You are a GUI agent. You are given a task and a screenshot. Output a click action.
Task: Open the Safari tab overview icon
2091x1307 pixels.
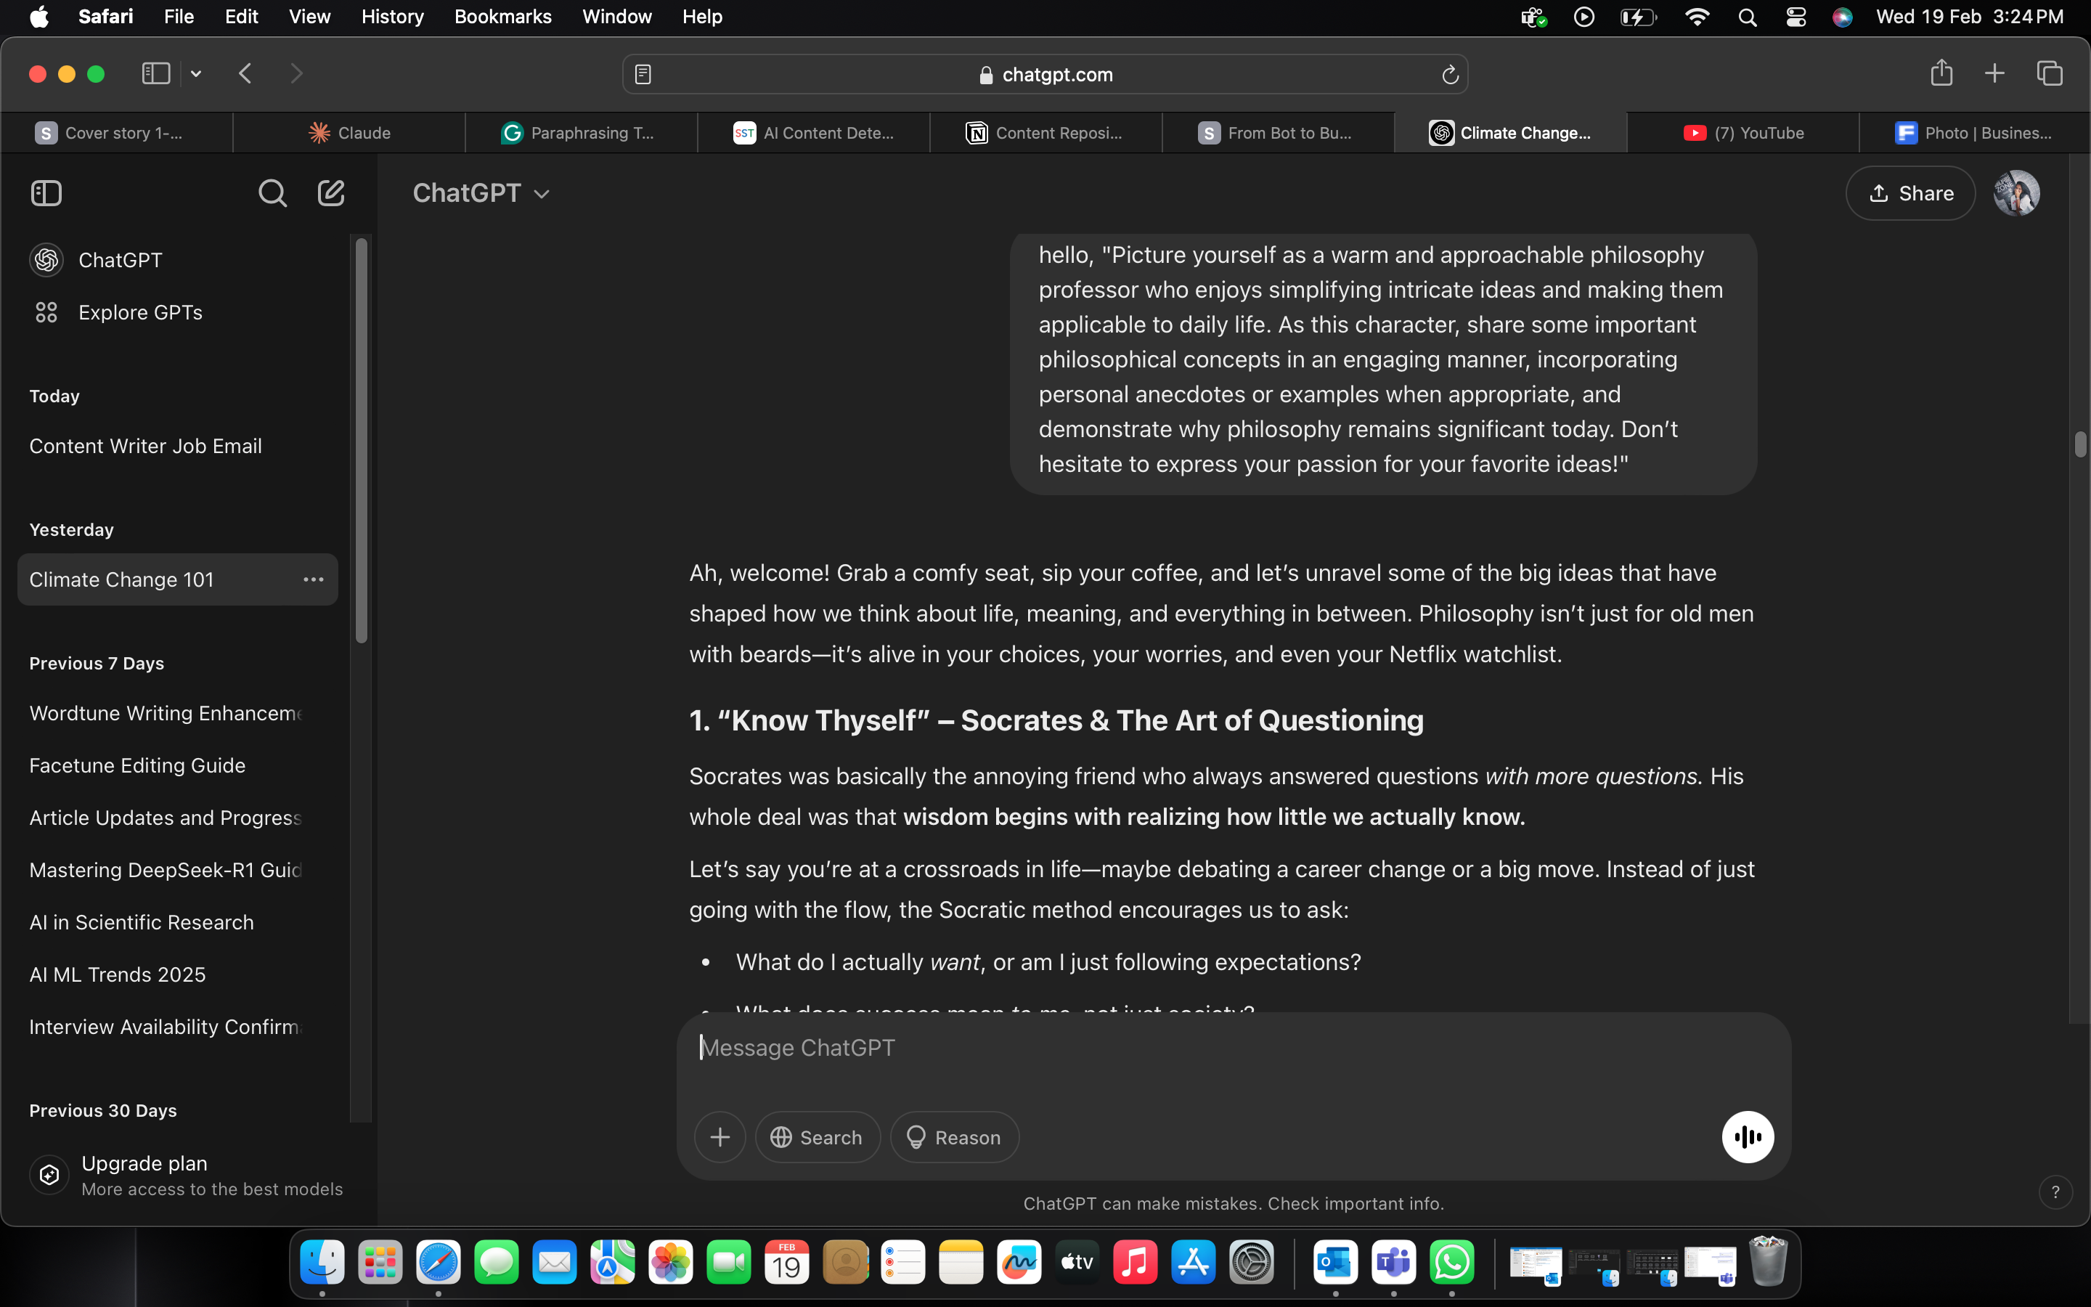tap(2050, 73)
